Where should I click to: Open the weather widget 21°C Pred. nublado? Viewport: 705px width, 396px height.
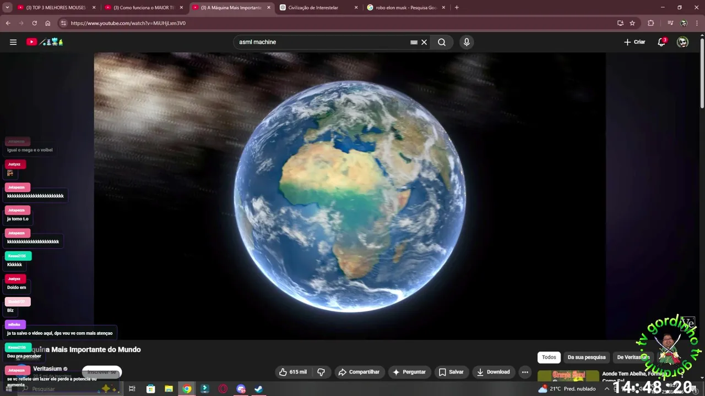tap(567, 389)
